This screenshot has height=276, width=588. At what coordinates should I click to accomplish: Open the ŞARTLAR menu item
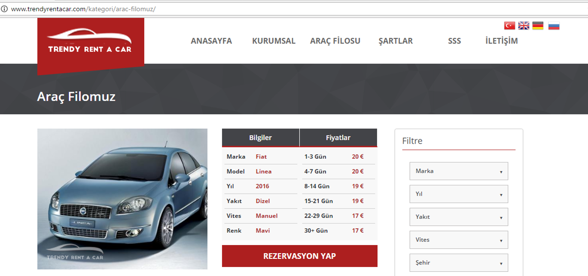coord(396,41)
